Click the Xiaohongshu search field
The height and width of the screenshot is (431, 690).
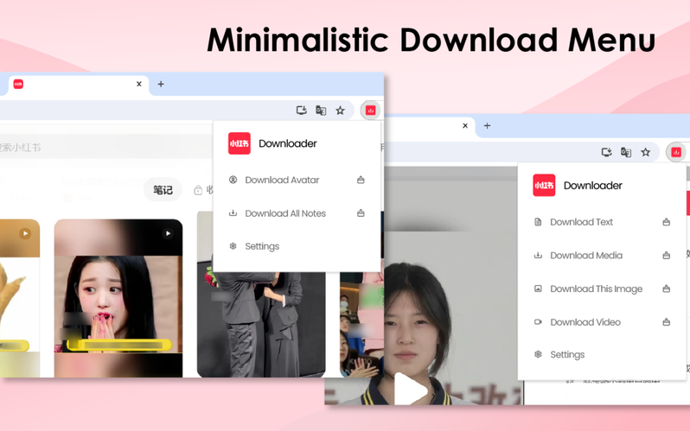click(104, 148)
